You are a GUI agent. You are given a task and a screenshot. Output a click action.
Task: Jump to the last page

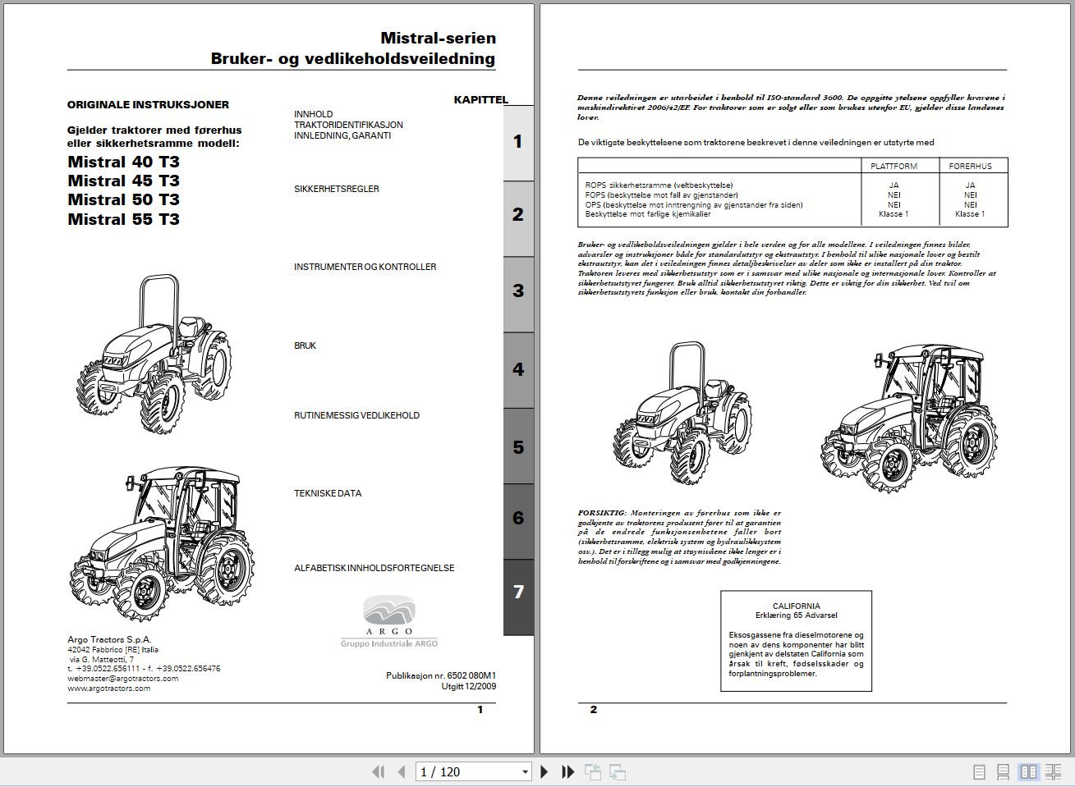(567, 771)
